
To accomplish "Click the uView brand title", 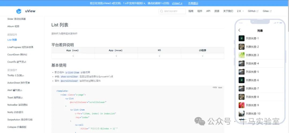I will (x=30, y=11).
